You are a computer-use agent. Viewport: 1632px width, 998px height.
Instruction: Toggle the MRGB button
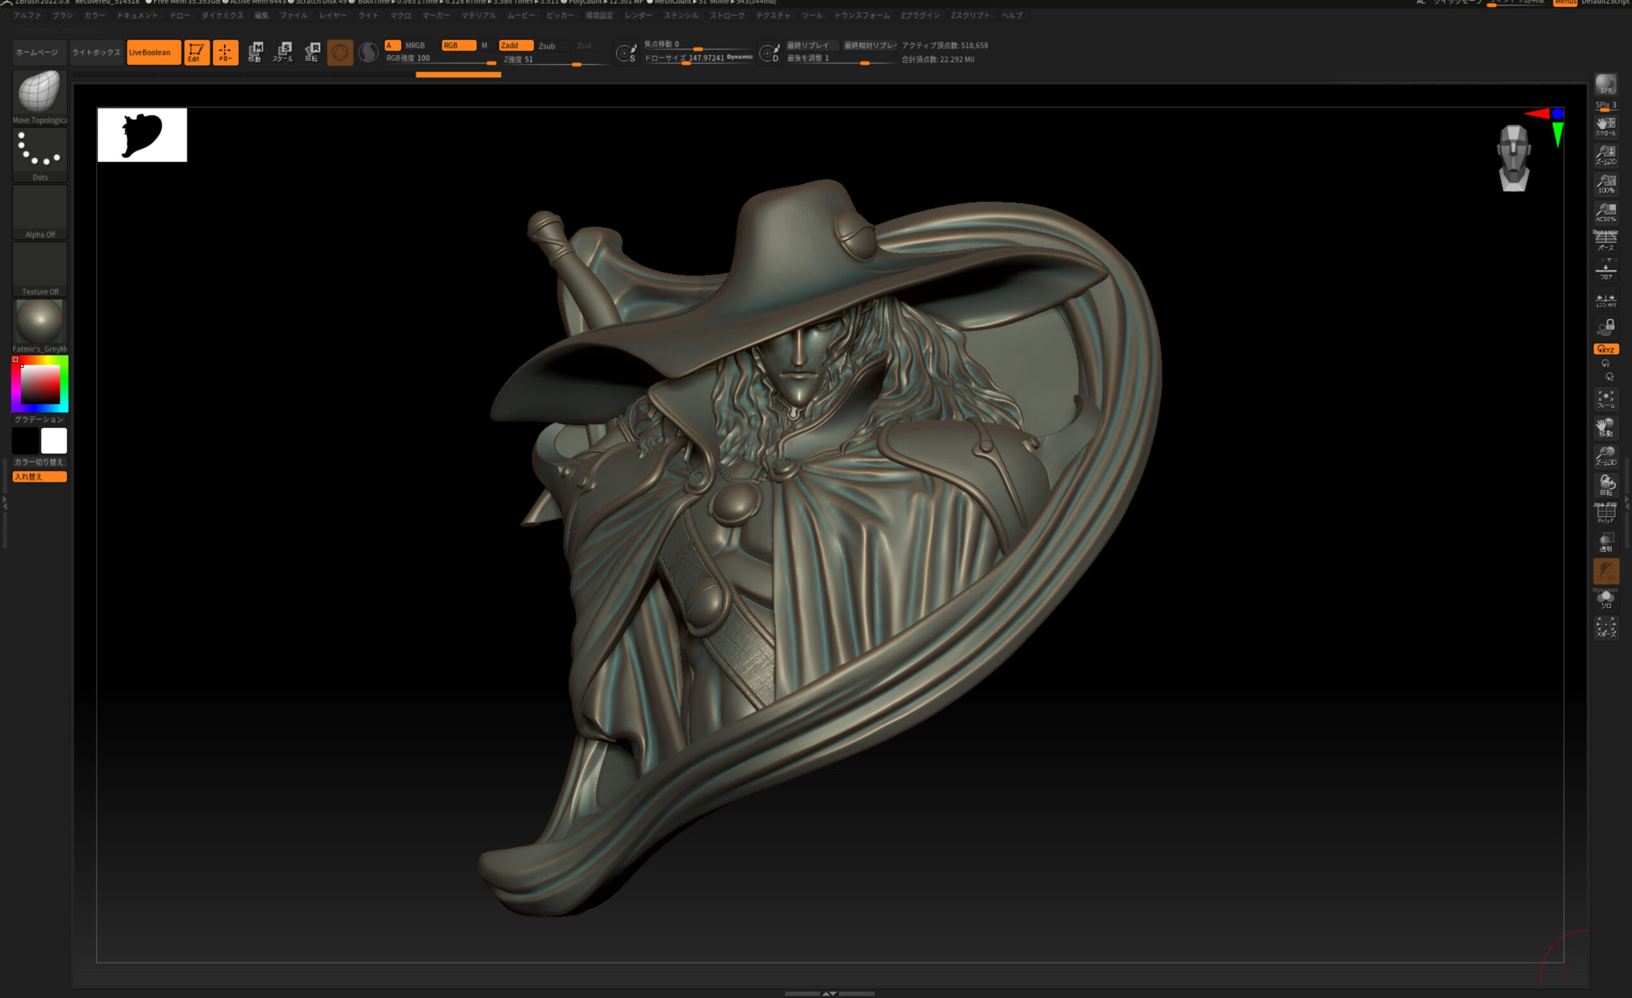coord(420,45)
